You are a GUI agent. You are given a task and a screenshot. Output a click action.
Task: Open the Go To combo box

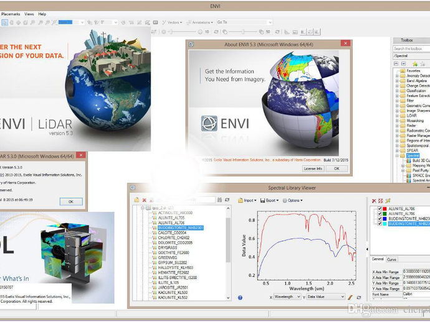(244, 22)
